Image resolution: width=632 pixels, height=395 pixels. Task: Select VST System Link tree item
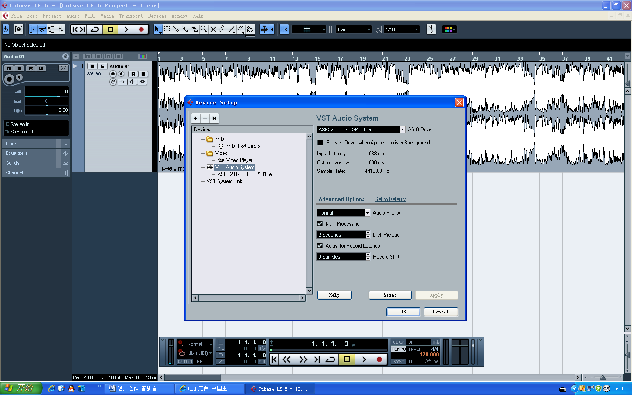pos(224,181)
